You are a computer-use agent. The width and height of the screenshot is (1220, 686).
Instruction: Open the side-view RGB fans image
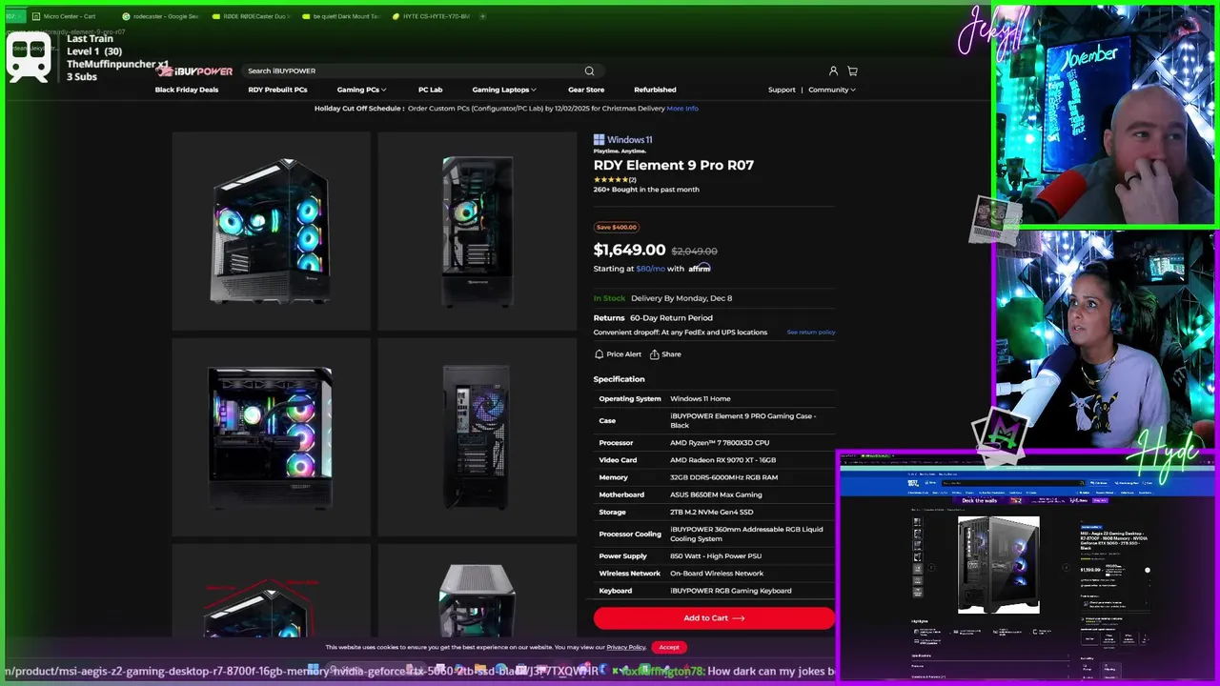(271, 436)
